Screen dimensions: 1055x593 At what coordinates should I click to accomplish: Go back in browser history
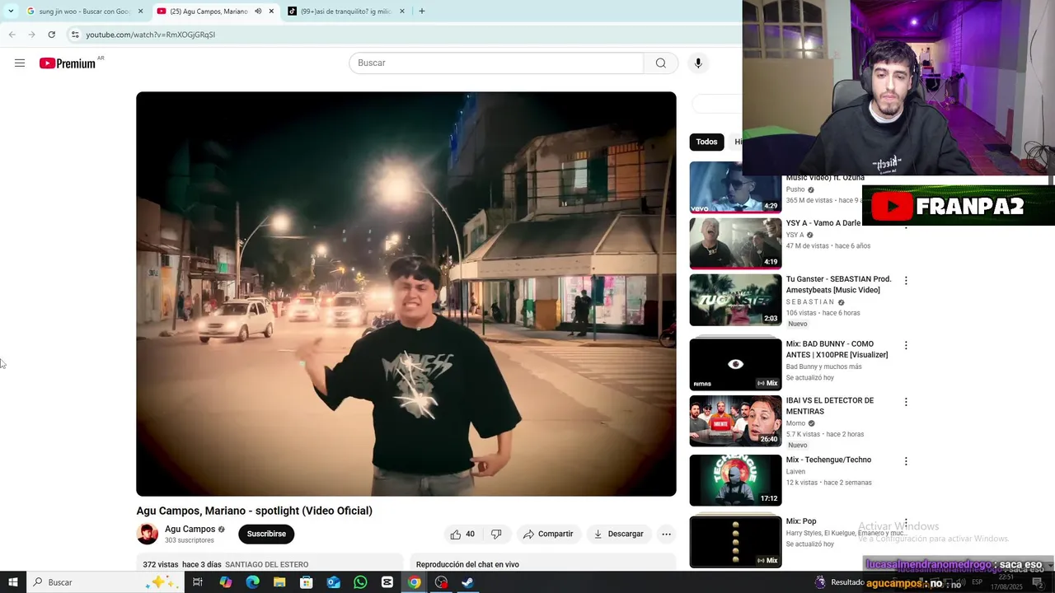pyautogui.click(x=12, y=35)
